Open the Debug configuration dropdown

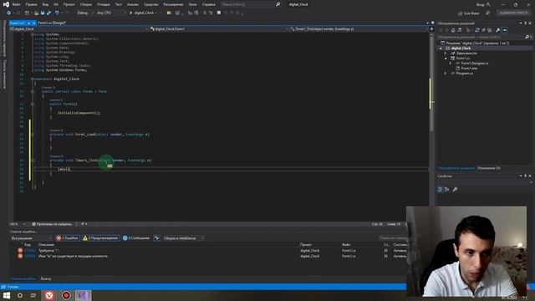tap(85, 13)
